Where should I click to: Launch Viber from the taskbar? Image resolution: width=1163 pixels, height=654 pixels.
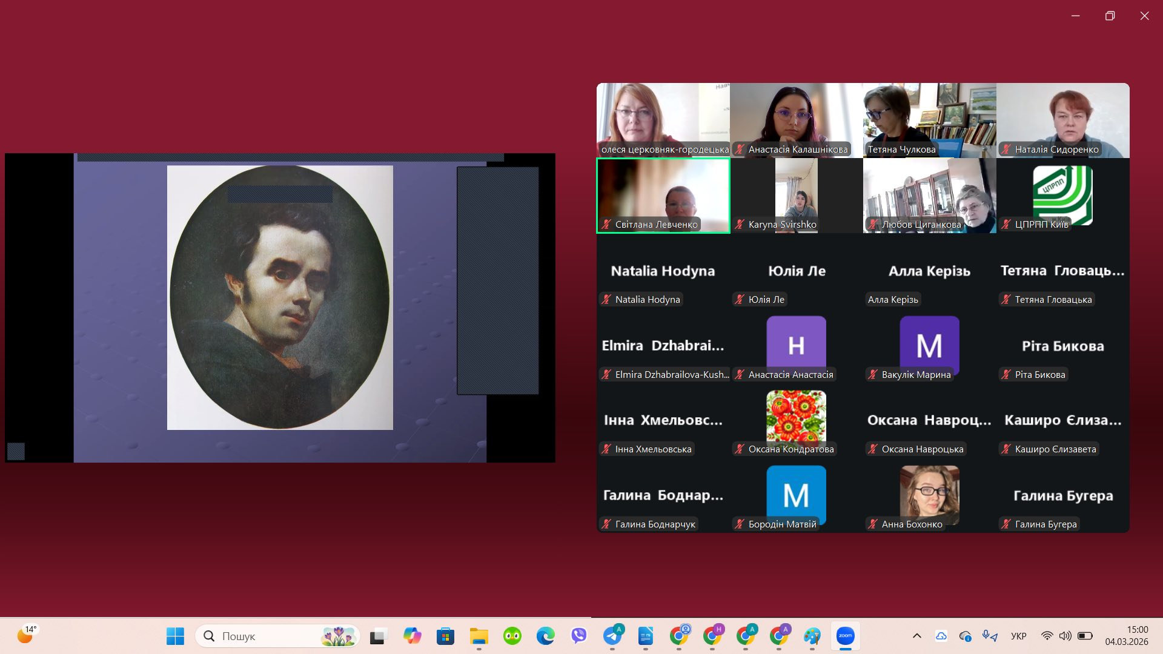click(579, 636)
